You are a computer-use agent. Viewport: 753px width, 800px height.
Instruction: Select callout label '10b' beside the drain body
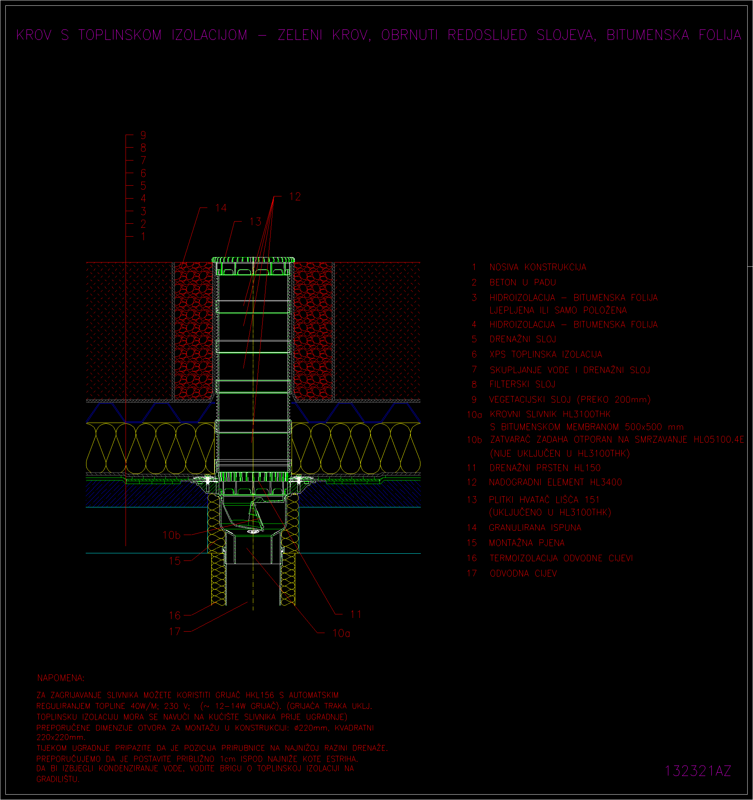coord(172,535)
